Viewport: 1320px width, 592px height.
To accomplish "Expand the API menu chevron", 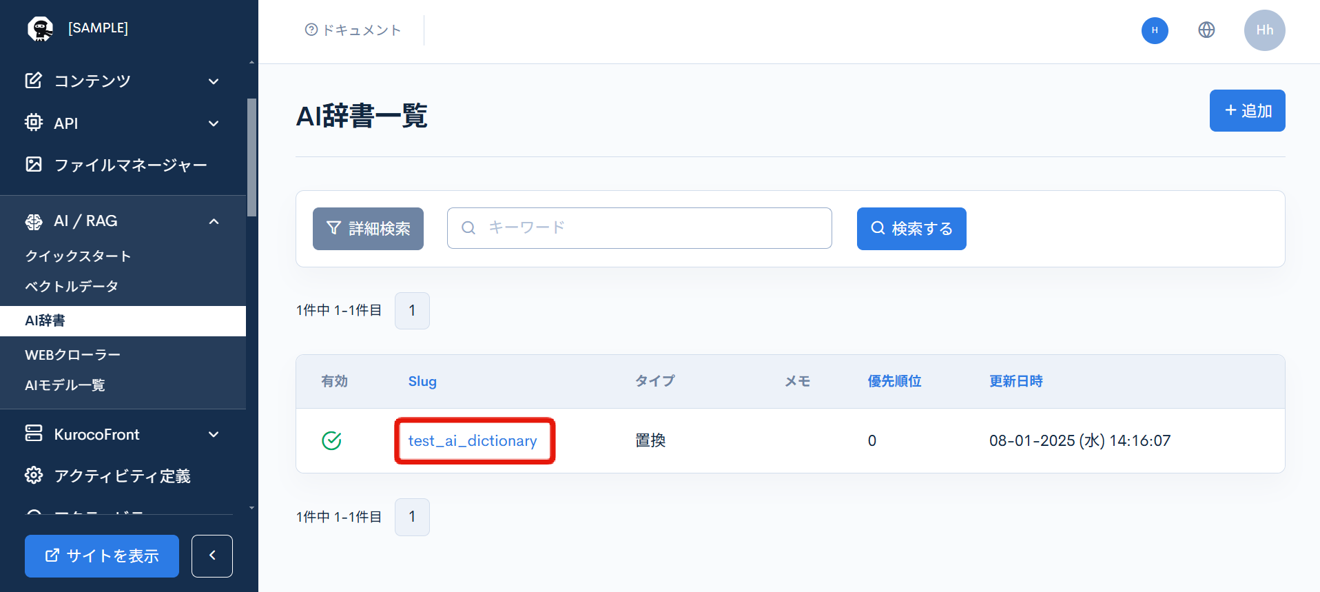I will (x=214, y=123).
